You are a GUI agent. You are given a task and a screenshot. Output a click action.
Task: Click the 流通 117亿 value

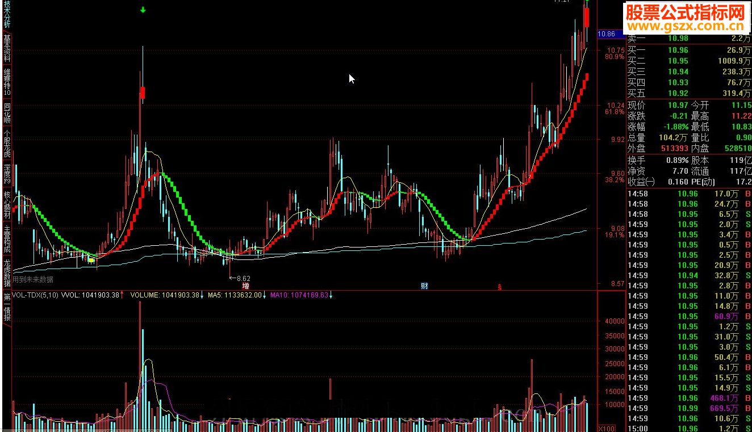(741, 171)
